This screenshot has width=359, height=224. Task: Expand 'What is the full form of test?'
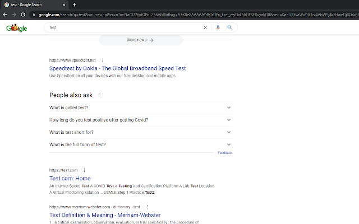pos(141,144)
